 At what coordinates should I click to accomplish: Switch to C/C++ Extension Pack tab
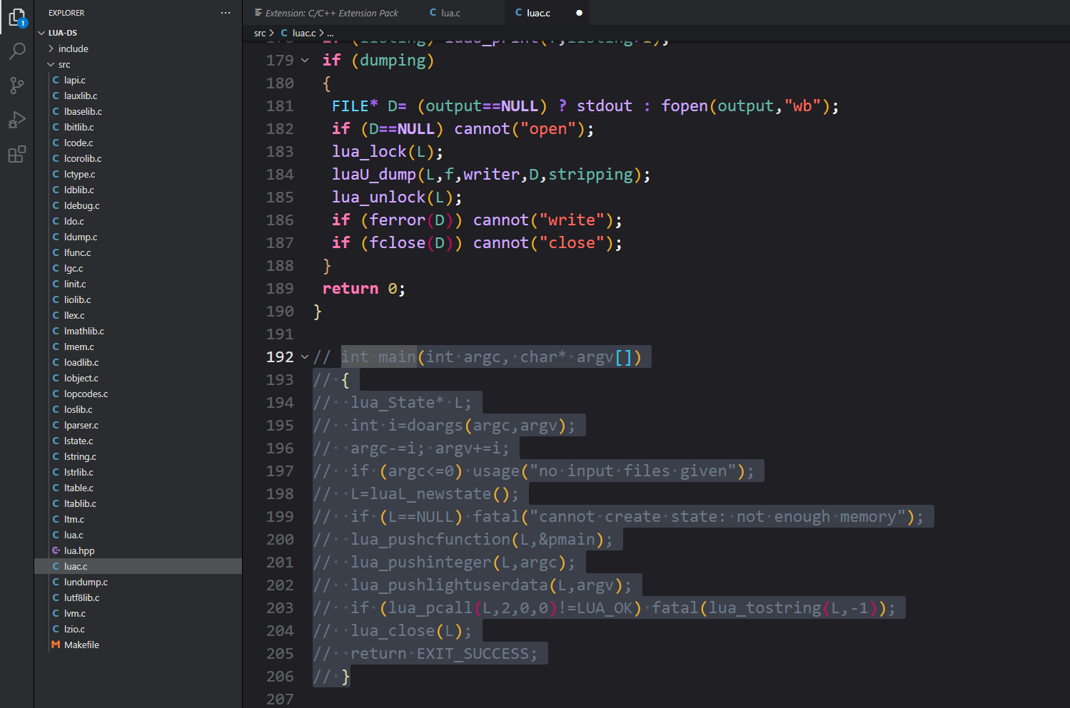tap(331, 13)
